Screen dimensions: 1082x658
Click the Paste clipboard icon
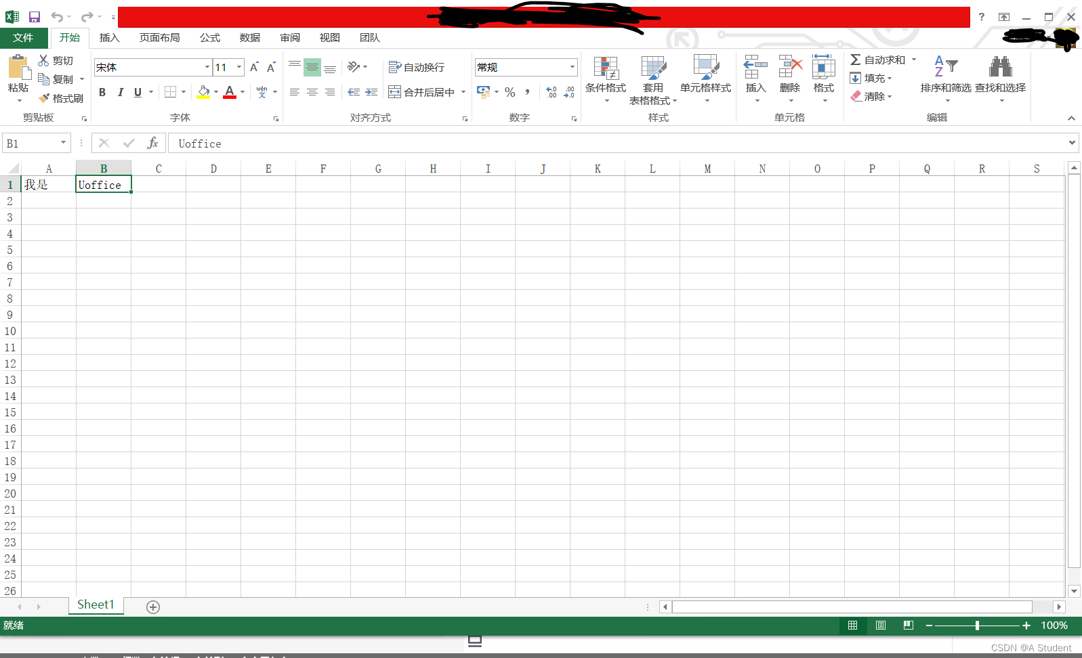[x=18, y=68]
